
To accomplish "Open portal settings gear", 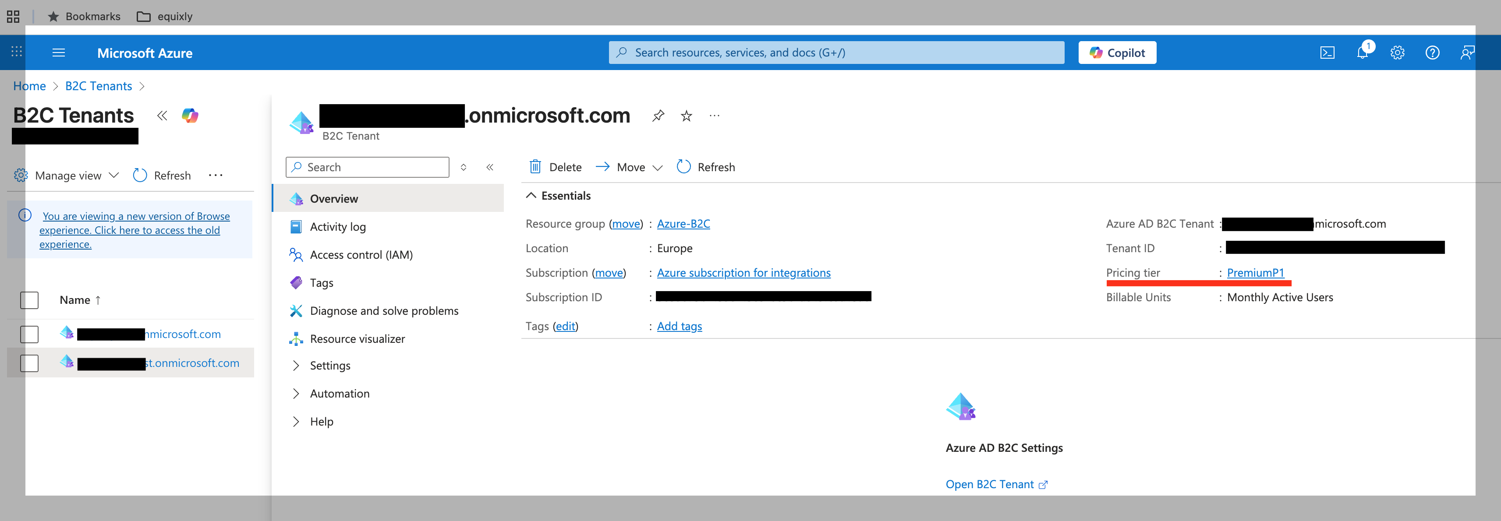I will (x=1397, y=53).
